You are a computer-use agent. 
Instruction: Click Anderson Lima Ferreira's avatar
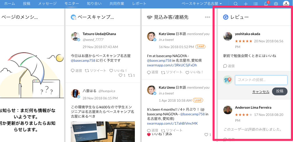point(228,110)
